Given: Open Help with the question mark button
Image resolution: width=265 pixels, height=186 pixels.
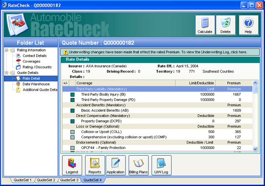Looking at the screenshot, I should coord(248,25).
